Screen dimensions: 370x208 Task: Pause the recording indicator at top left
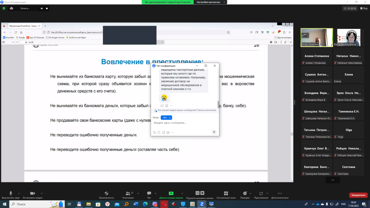pyautogui.click(x=42, y=9)
